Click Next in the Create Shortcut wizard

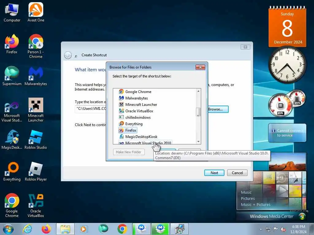(x=214, y=173)
